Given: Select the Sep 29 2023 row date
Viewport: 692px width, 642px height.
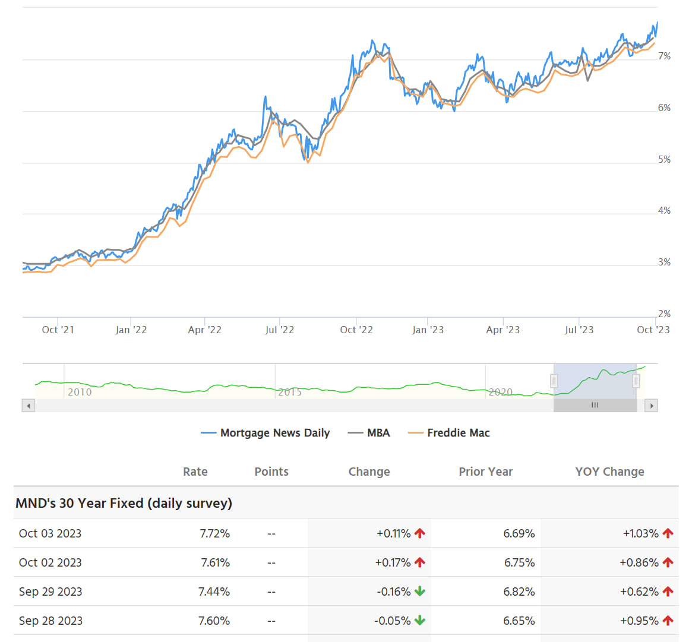Looking at the screenshot, I should coord(50,592).
